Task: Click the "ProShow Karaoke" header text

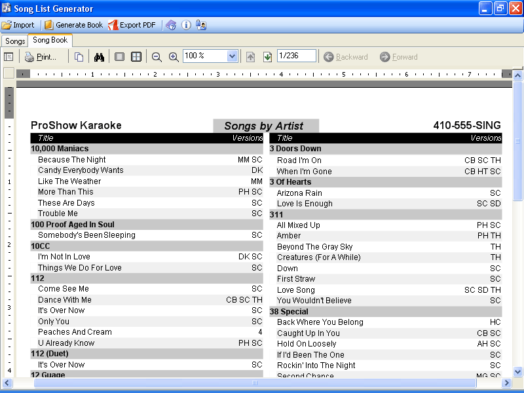Action: tap(76, 125)
